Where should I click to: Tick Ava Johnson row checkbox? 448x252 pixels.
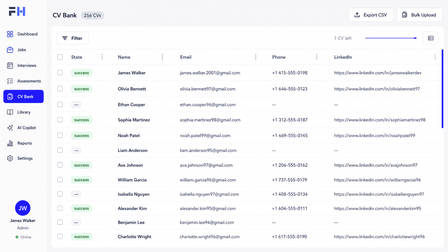pyautogui.click(x=60, y=165)
